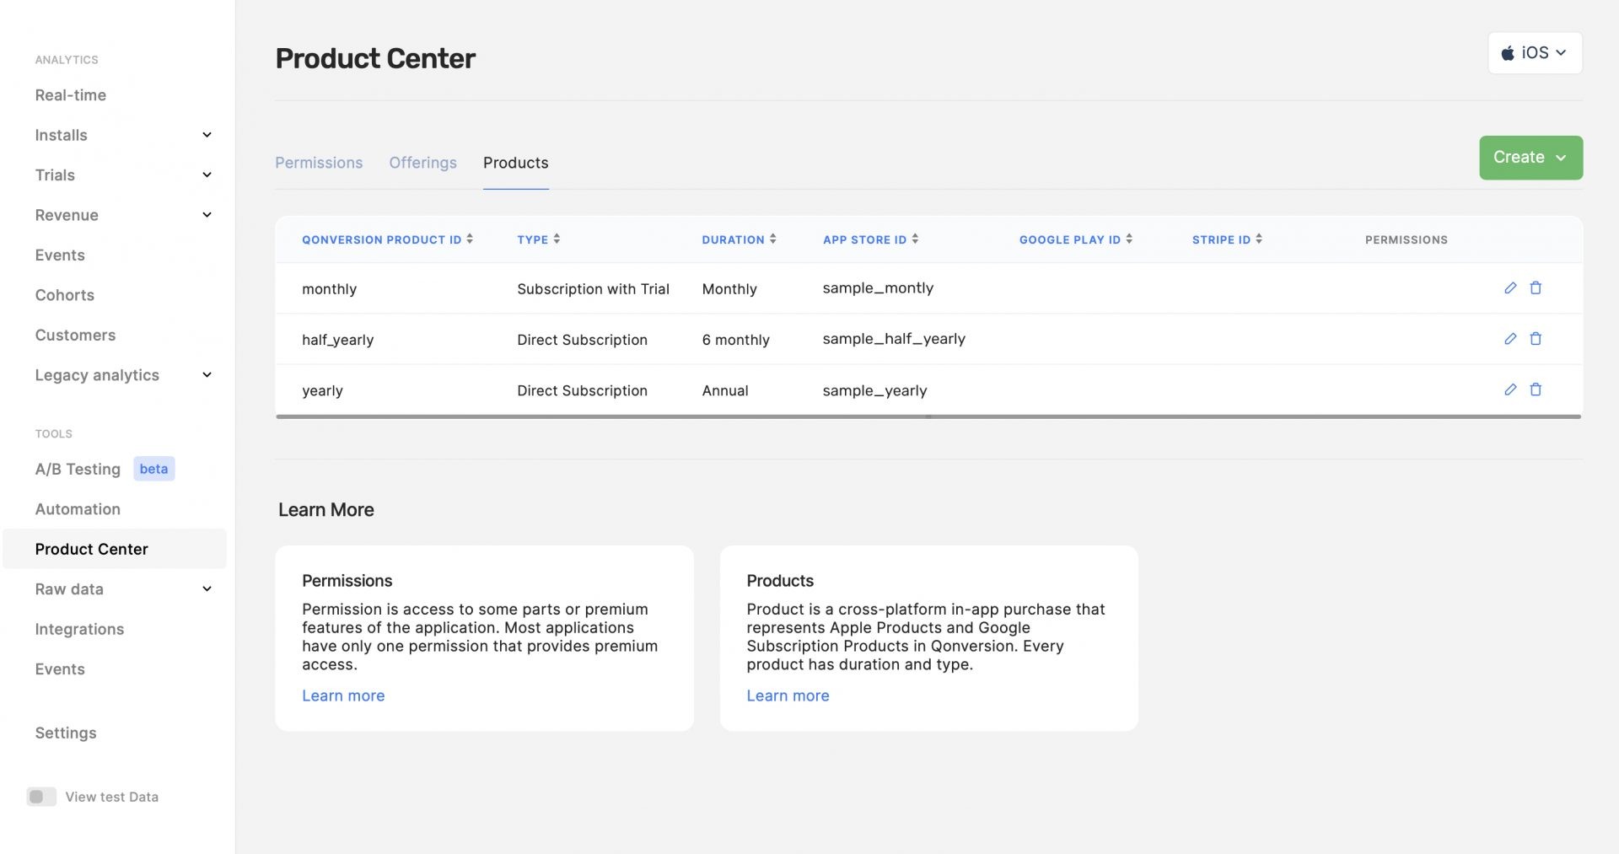The image size is (1619, 854).
Task: Delete the half_yearly product
Action: 1536,339
